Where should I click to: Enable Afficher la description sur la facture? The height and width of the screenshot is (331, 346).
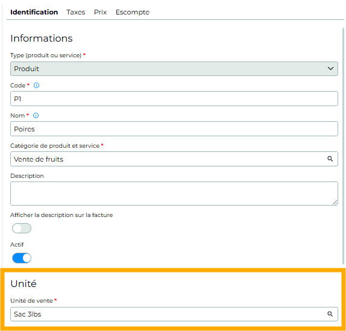pos(22,228)
